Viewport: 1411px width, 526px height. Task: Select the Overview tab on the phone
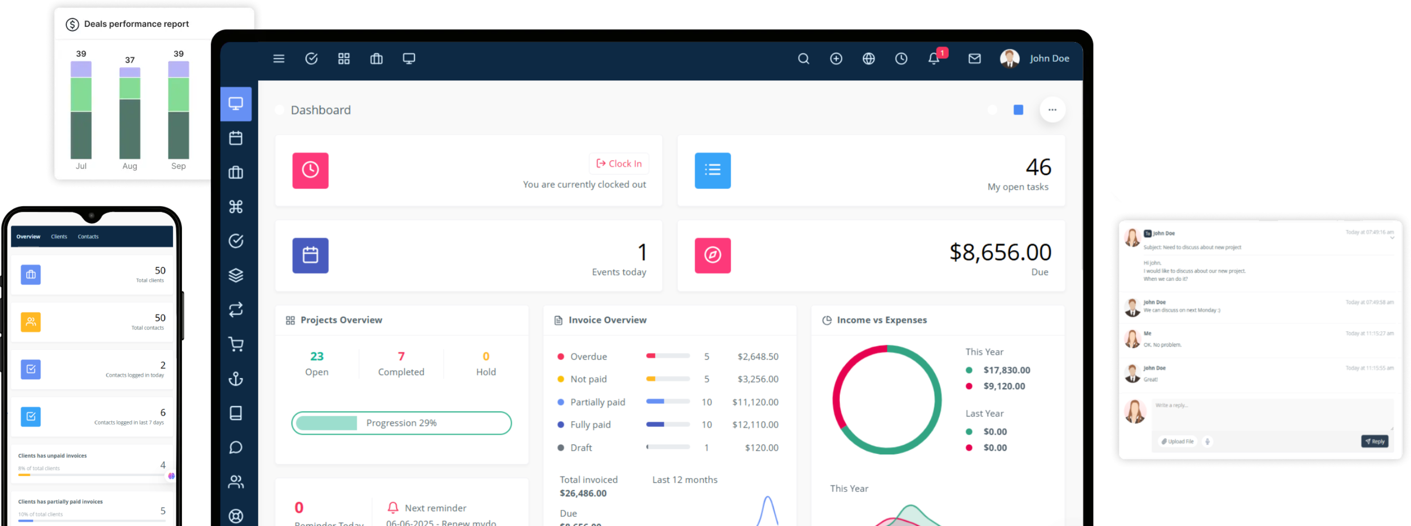[x=29, y=237]
